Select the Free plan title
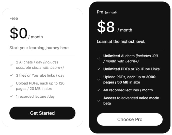 [14, 18]
